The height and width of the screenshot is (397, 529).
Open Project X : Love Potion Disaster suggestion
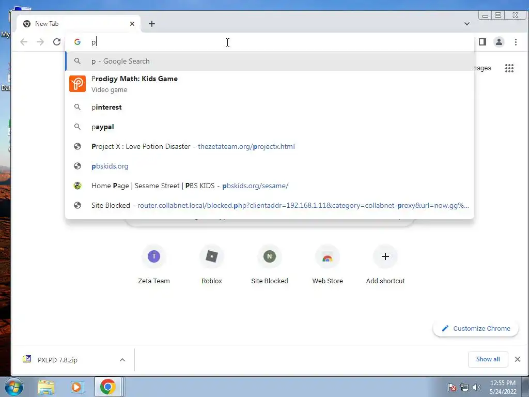[270, 146]
